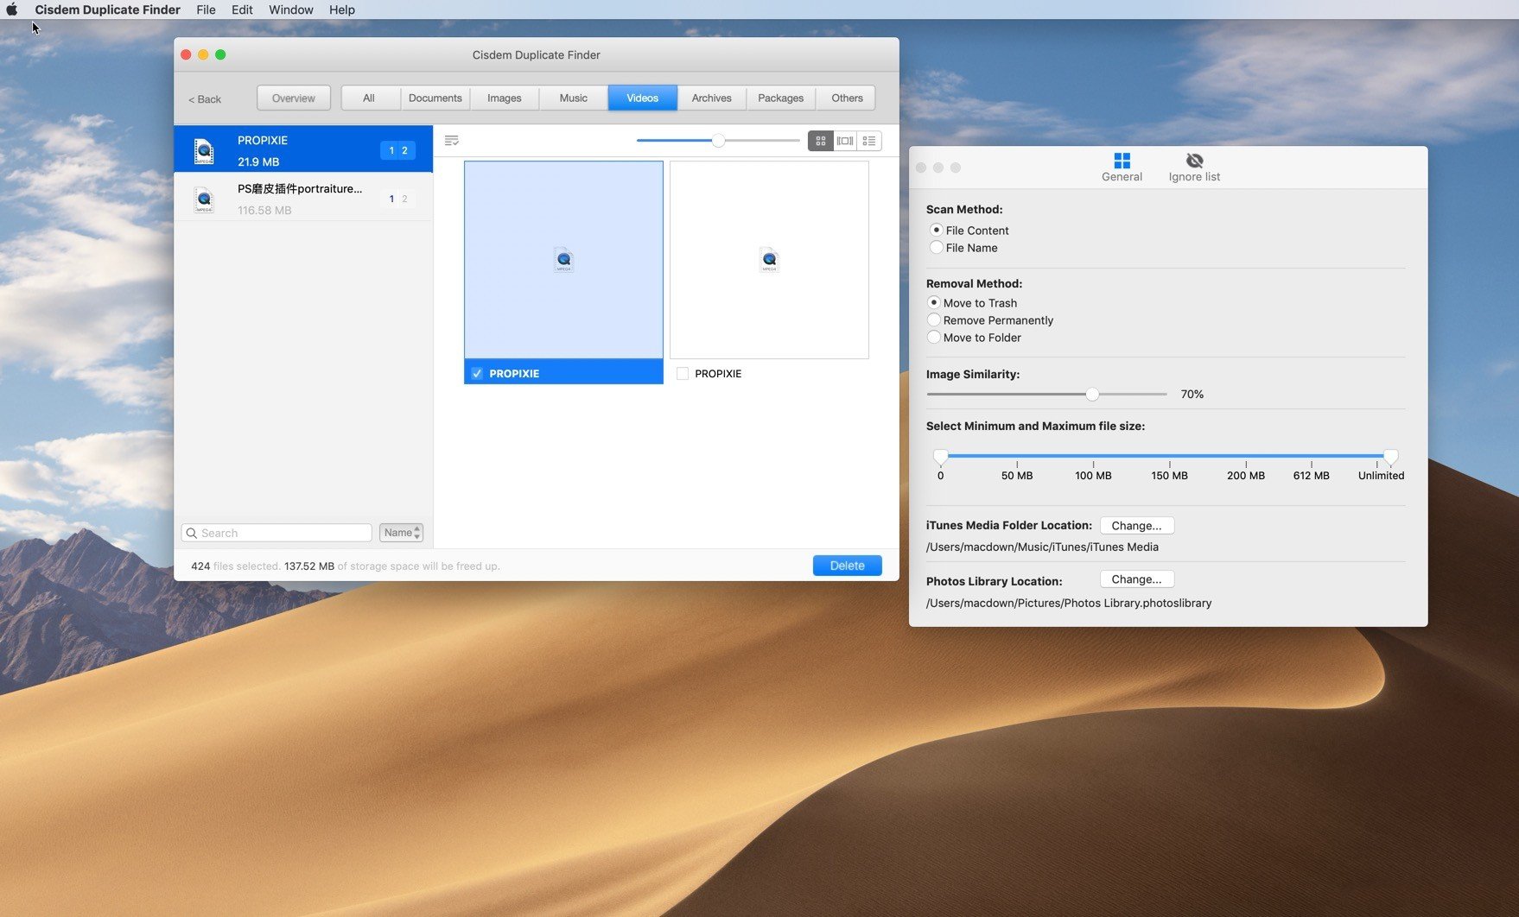Screen dimensions: 1519x917
Task: Choose Remove Permanently removal method
Action: pos(934,319)
